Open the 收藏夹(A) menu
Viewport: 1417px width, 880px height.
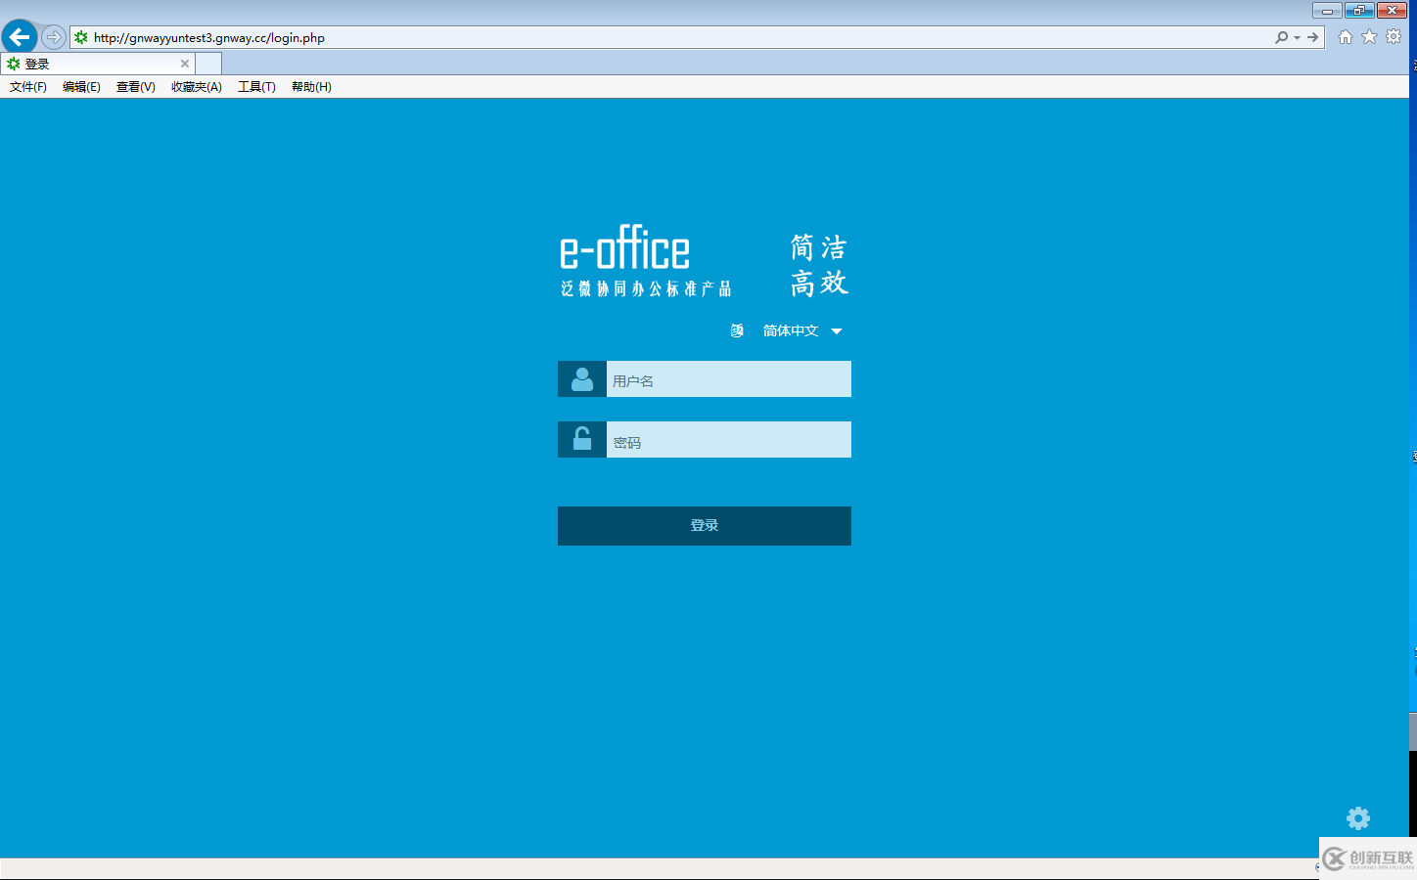pos(196,87)
